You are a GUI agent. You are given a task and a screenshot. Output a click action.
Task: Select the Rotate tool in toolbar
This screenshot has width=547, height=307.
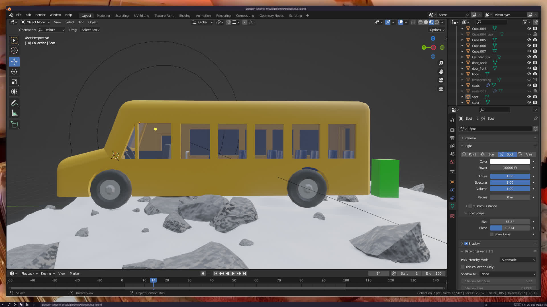coord(14,72)
